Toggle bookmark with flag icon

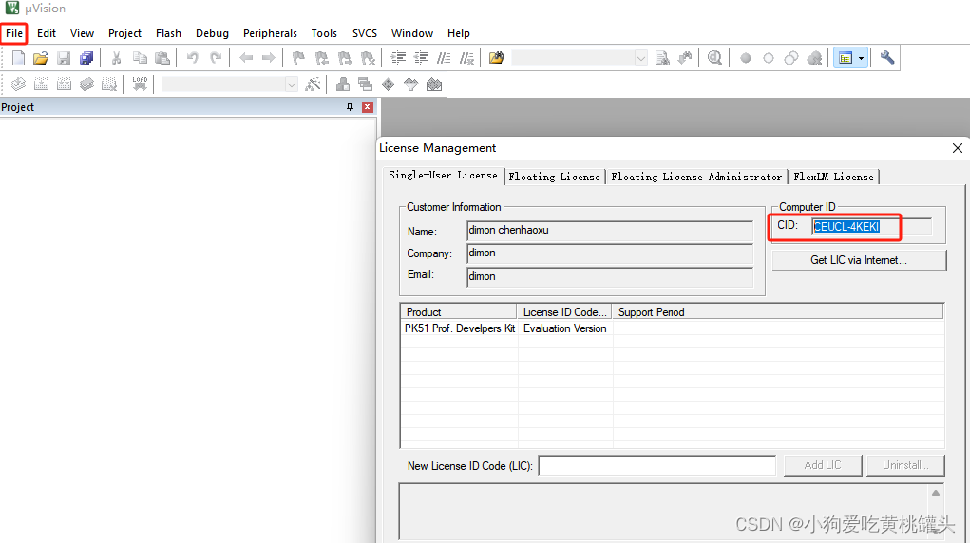299,58
